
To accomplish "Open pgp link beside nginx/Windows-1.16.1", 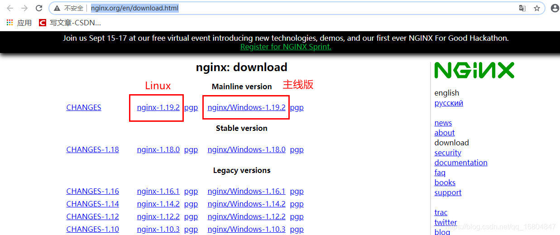I will tap(297, 192).
